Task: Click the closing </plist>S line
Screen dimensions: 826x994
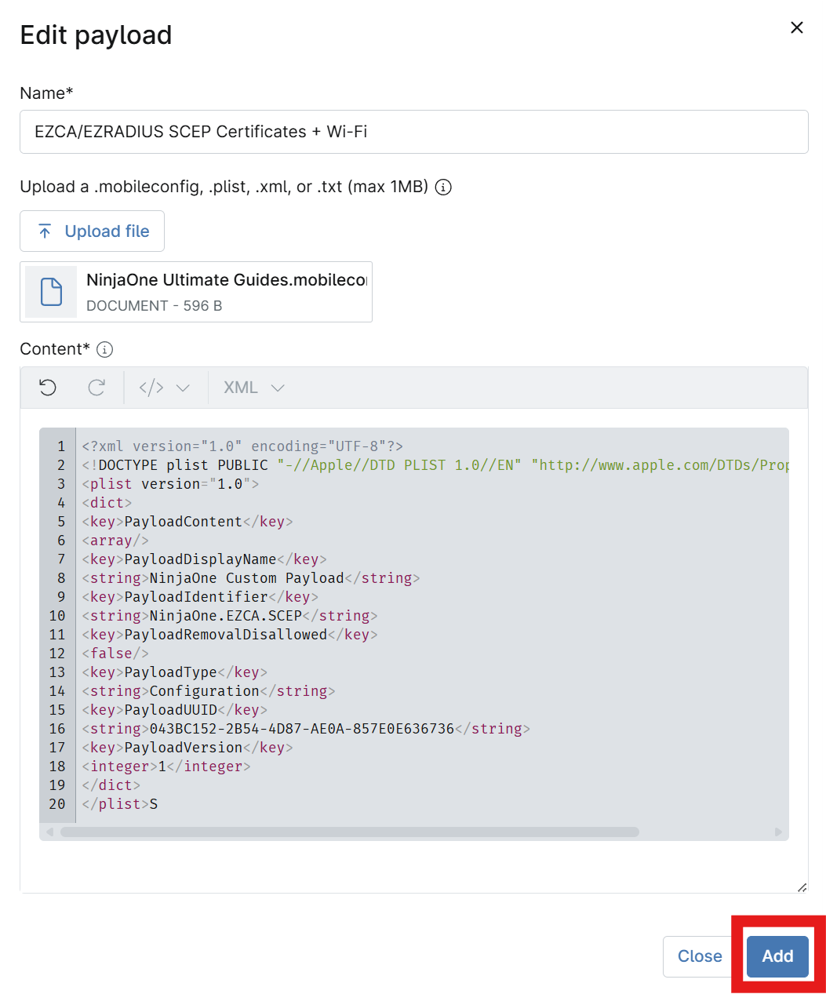Action: [x=120, y=804]
